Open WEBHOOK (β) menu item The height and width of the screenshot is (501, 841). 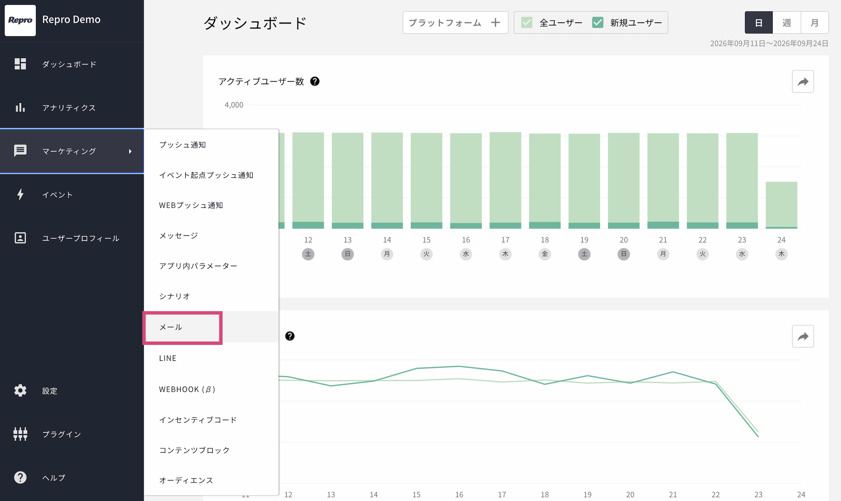point(212,389)
